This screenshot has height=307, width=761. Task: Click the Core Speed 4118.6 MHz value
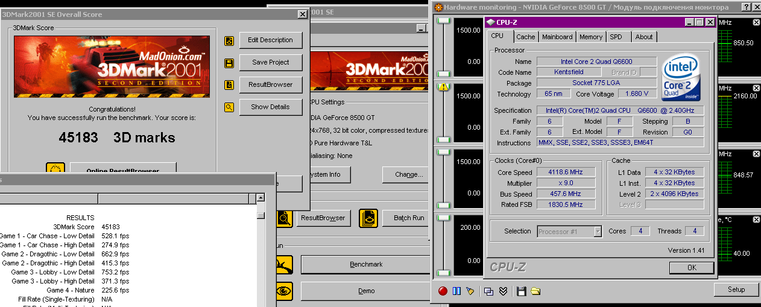[565, 172]
